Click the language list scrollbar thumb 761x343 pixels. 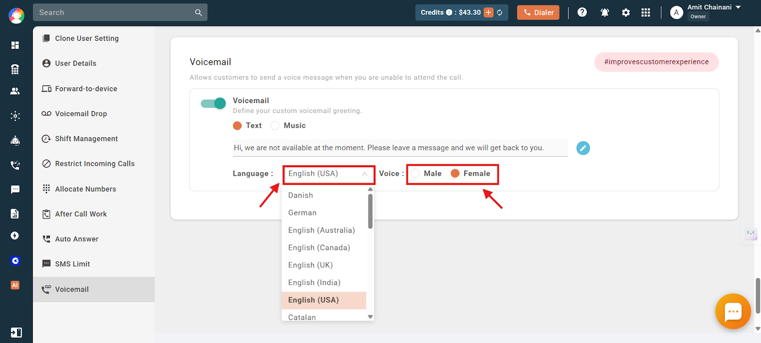(x=371, y=211)
